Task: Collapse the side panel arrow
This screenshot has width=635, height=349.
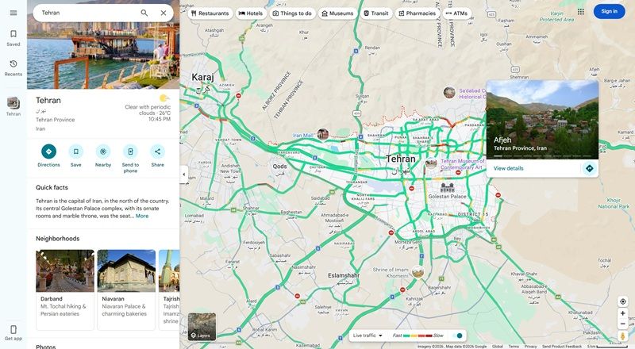Action: [184, 174]
